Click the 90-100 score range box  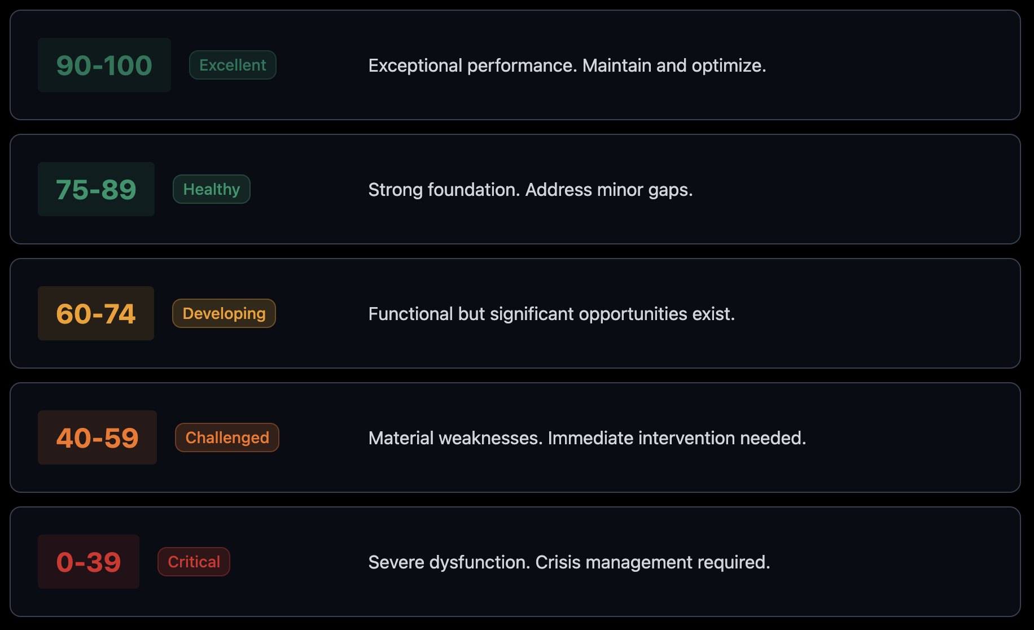coord(104,65)
